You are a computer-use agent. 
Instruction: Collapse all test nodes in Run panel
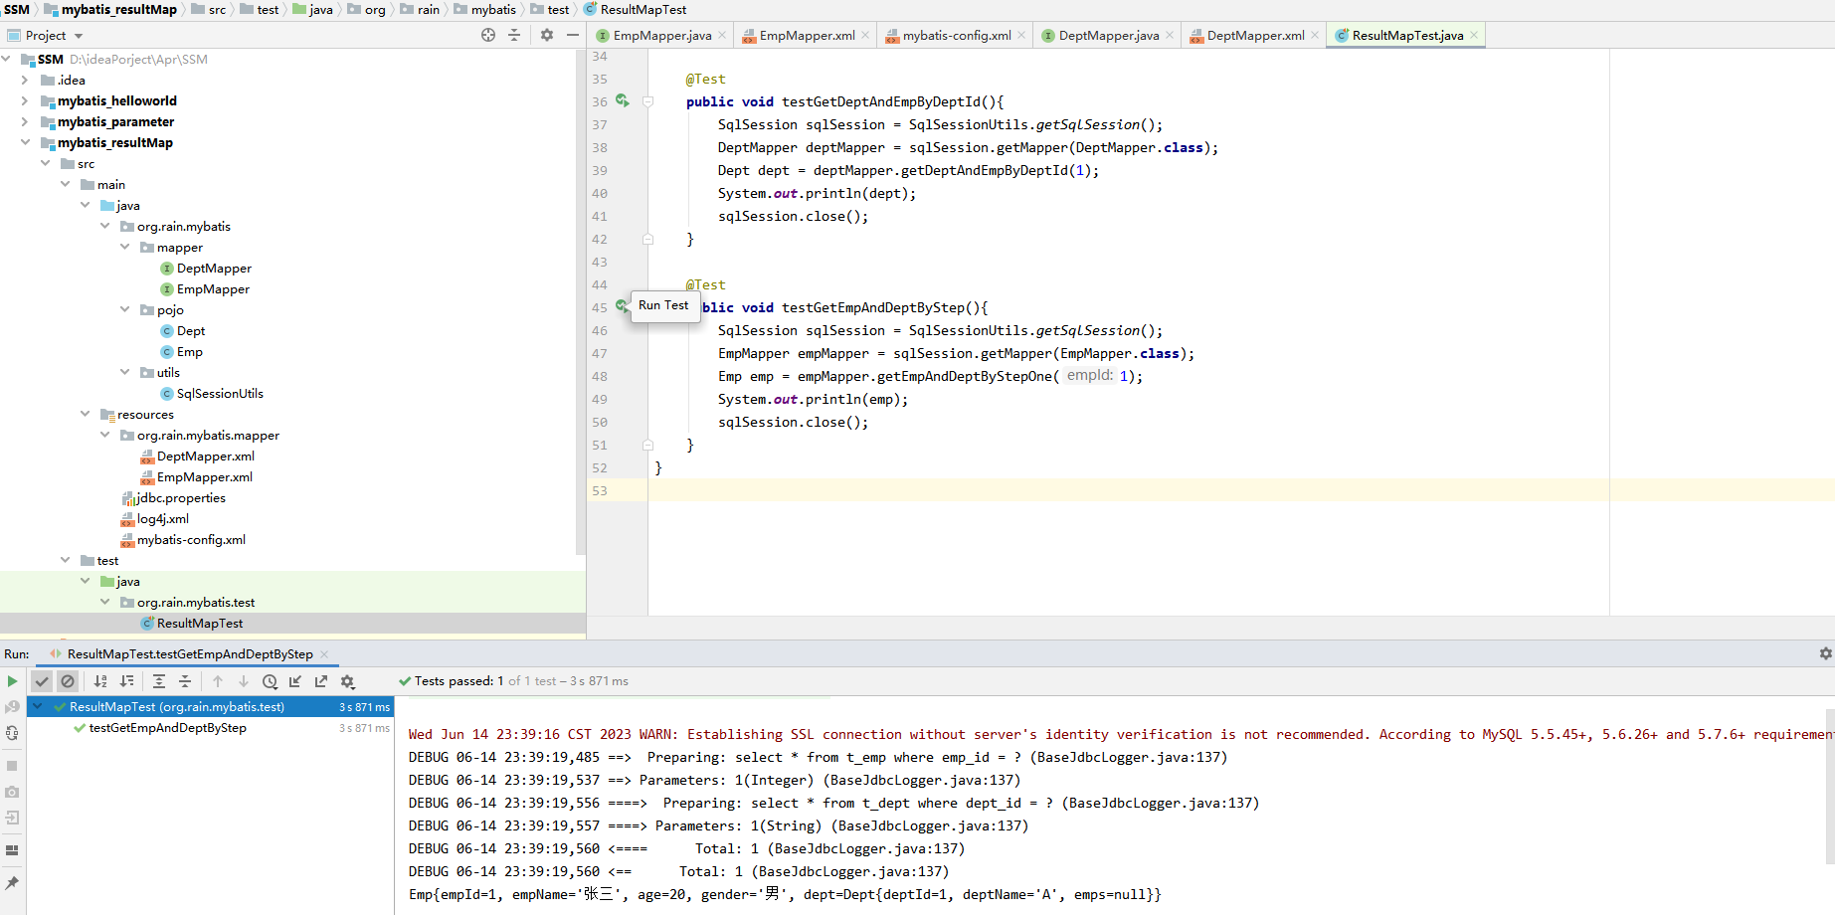(x=185, y=681)
